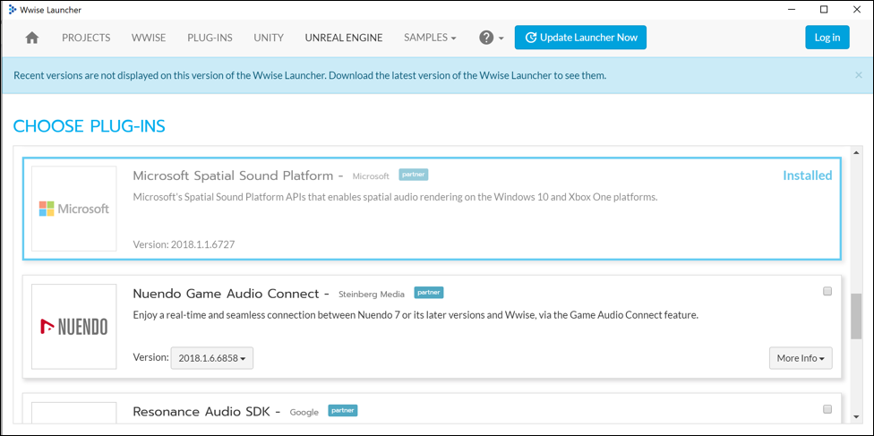Check the Nuendo Game Audio Connect checkbox
Image resolution: width=874 pixels, height=436 pixels.
827,291
